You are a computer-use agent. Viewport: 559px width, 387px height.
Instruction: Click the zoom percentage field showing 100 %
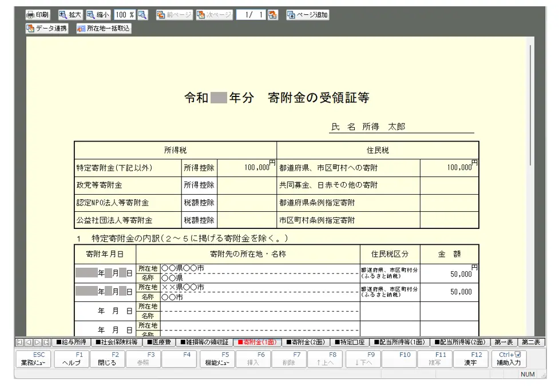(124, 15)
